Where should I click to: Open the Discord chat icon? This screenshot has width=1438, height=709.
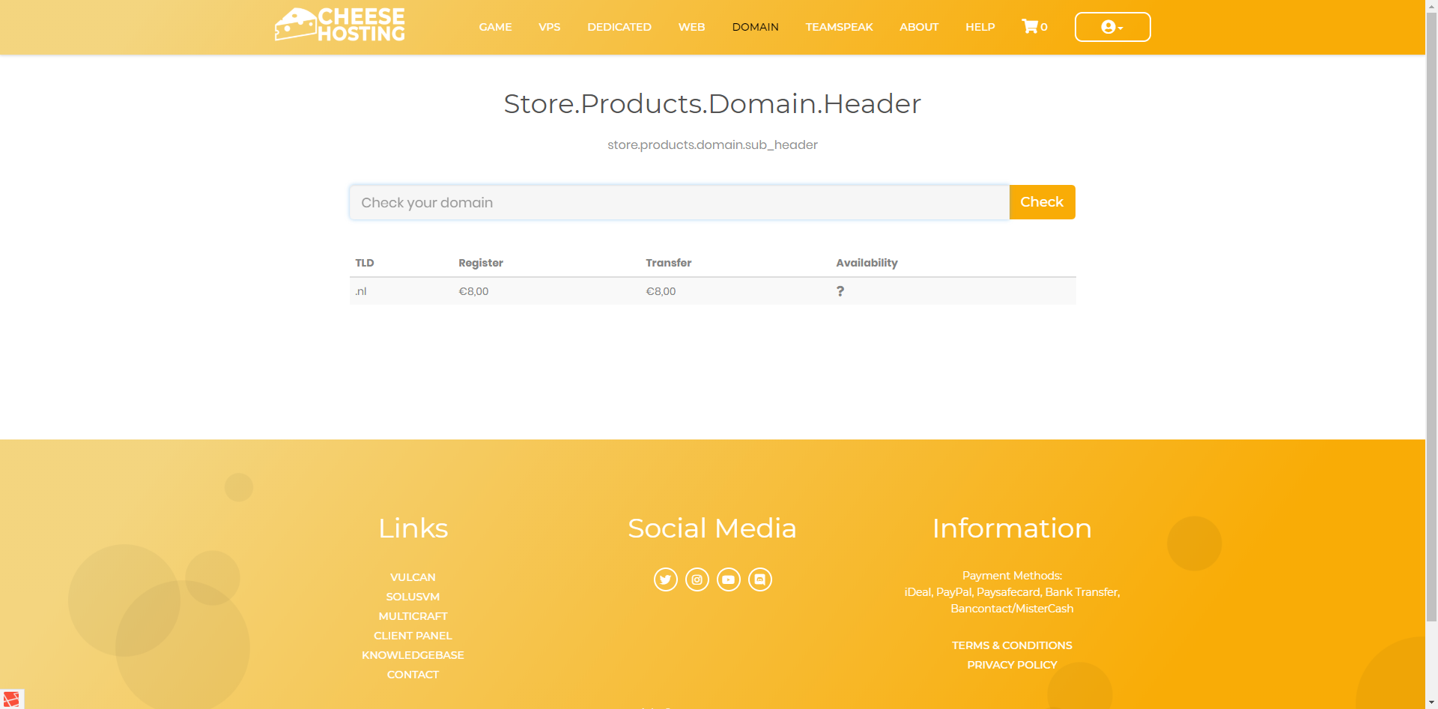pos(759,579)
